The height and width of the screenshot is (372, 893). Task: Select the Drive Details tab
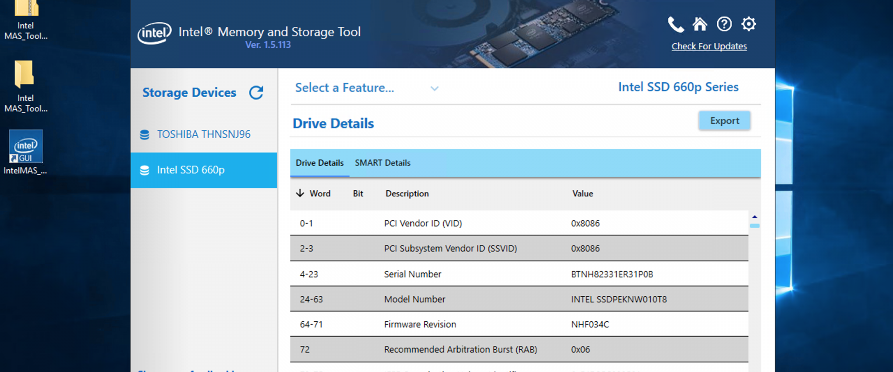pos(320,163)
